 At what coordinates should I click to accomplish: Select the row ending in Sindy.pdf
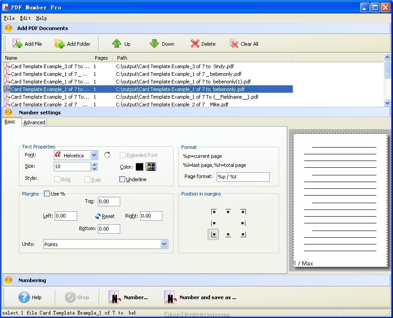click(148, 66)
